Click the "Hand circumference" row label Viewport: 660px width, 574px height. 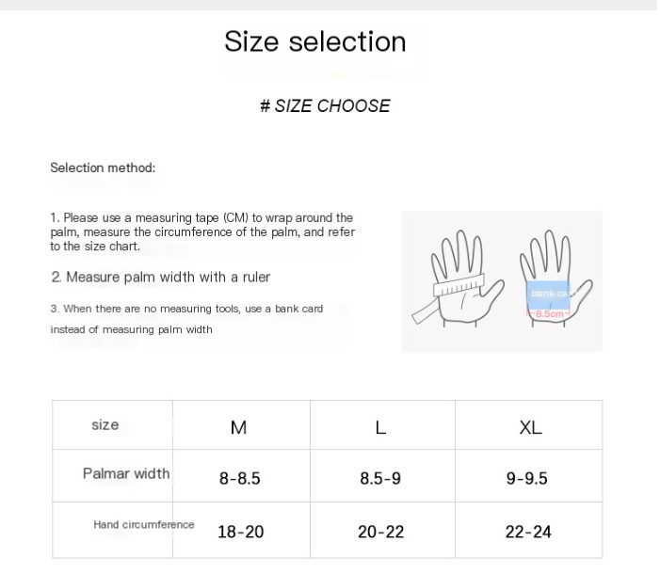coord(144,525)
